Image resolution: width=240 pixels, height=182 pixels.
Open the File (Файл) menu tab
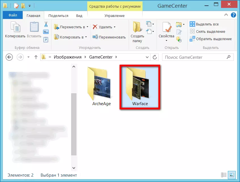13,16
